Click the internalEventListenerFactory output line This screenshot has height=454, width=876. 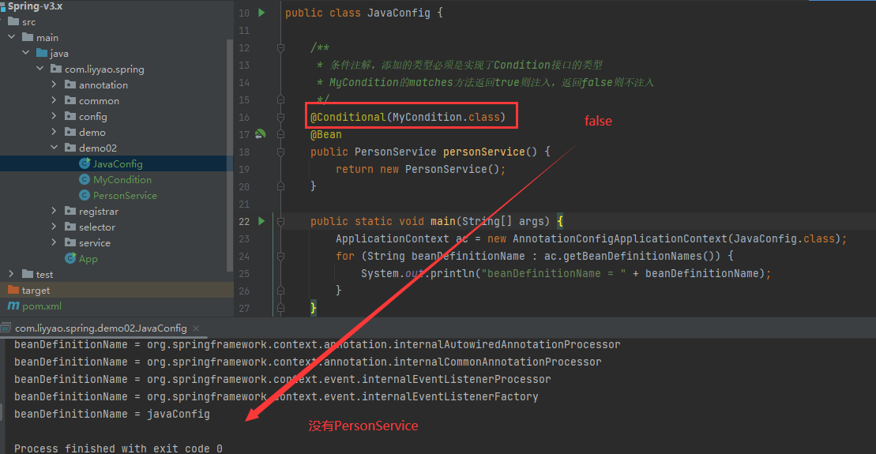[x=276, y=396]
